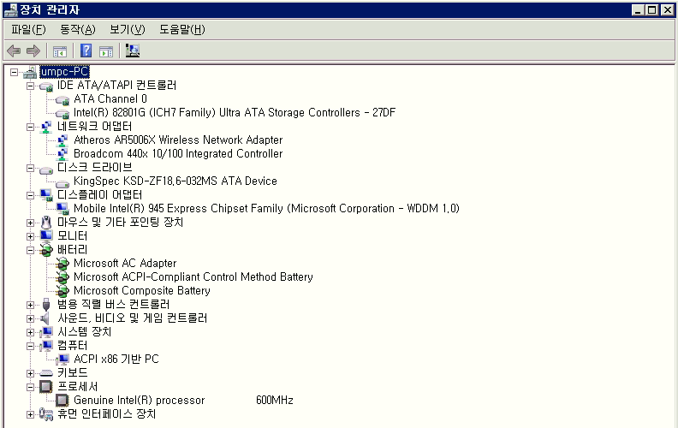678x428 pixels.
Task: Select the Broadcom 440x 10/100 Integrated Controller text
Action: [178, 153]
